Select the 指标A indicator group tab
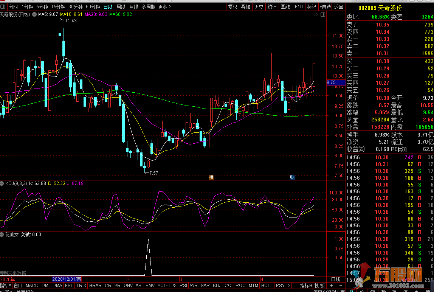 coord(6,285)
